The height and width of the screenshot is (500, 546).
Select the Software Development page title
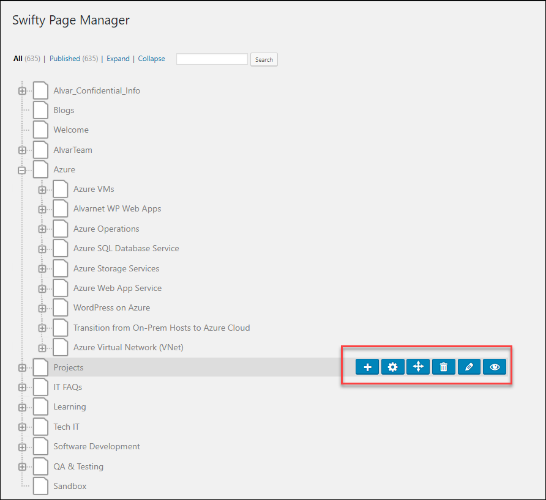point(97,446)
